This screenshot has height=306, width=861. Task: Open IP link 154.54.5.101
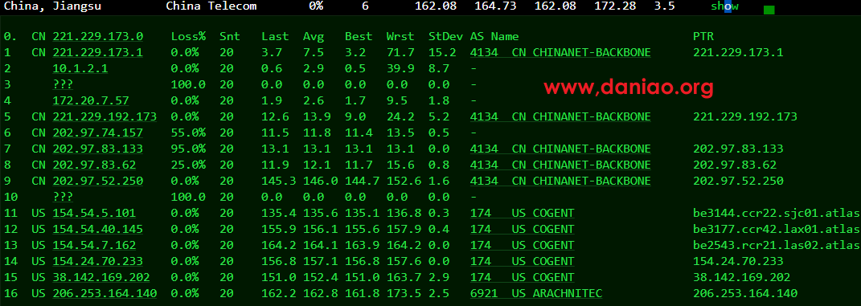tap(94, 213)
